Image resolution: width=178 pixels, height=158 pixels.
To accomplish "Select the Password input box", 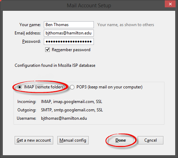I will click(69, 41).
